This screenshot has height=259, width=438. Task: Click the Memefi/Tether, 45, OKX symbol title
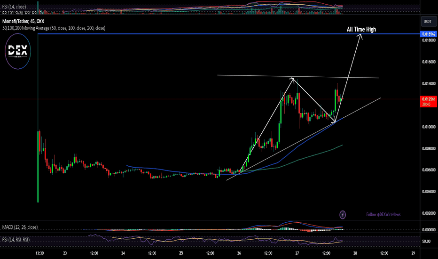pyautogui.click(x=23, y=21)
